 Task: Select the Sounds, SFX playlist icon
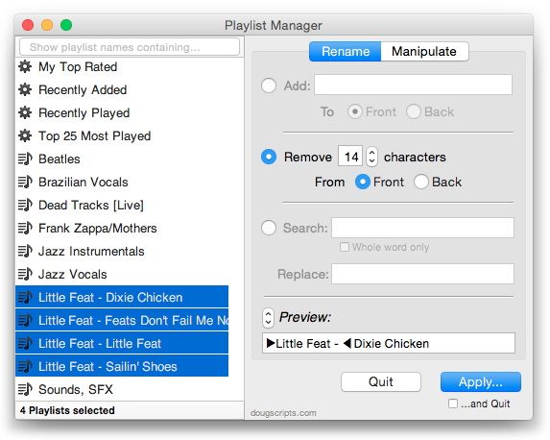[x=25, y=389]
